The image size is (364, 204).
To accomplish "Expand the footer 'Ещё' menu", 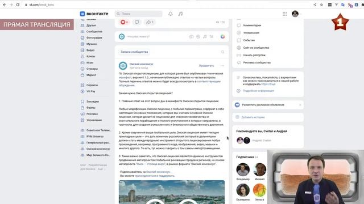I will point(101,169).
